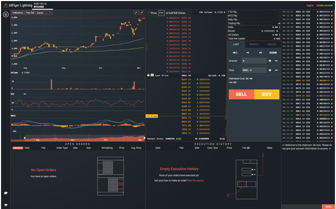Screen dimensions: 336x209
Task: Click the bitFlyer Lightning logo
Action: pyautogui.click(x=18, y=5)
